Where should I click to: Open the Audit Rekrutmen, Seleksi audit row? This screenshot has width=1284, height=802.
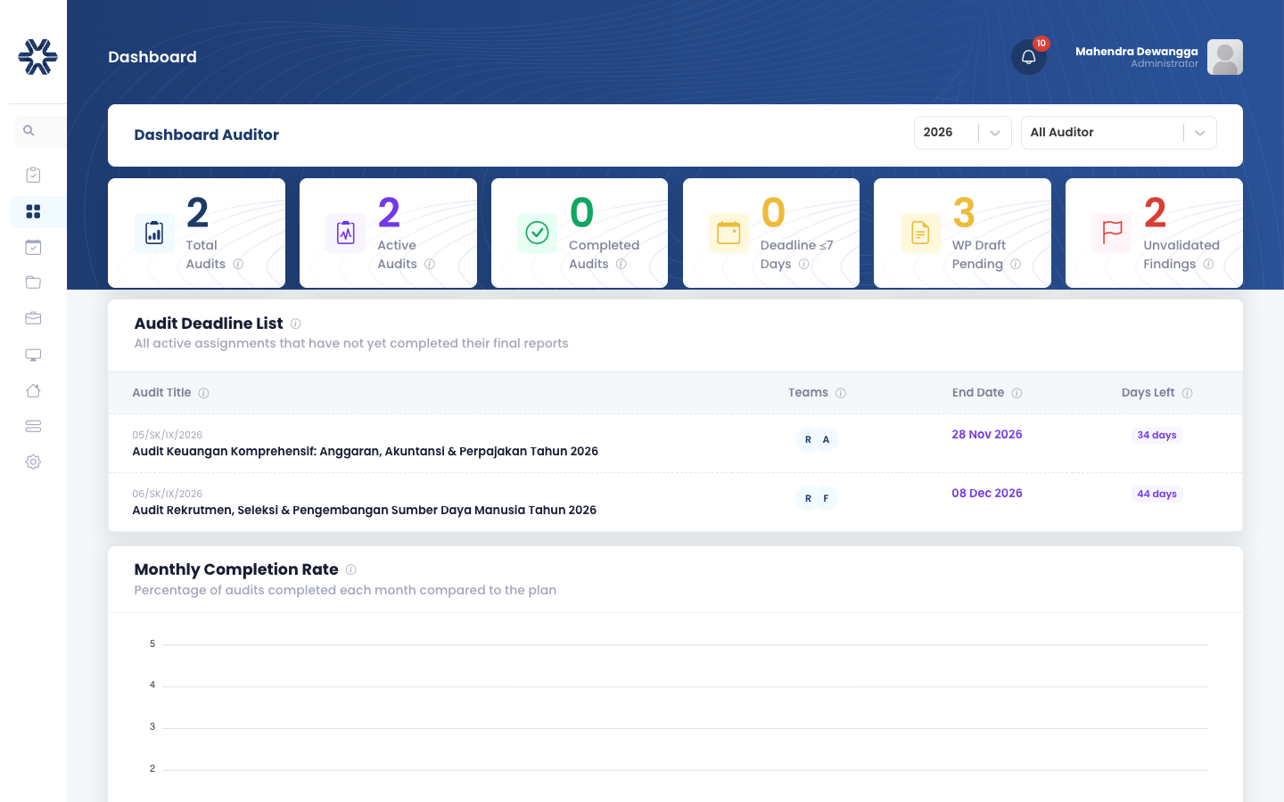675,503
